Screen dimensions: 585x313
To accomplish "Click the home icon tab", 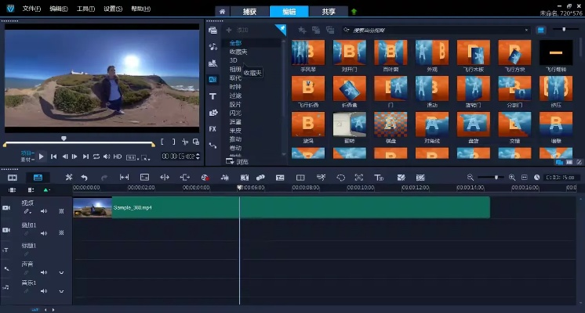I will [x=222, y=12].
